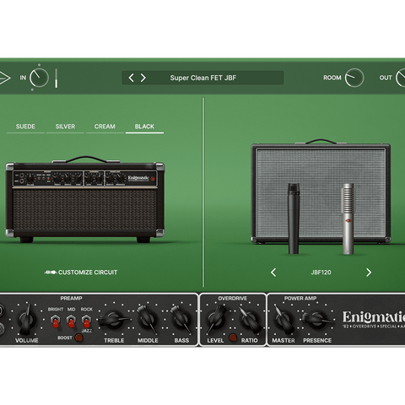Click the PRESENCE knob
The image size is (405, 405).
tap(317, 320)
